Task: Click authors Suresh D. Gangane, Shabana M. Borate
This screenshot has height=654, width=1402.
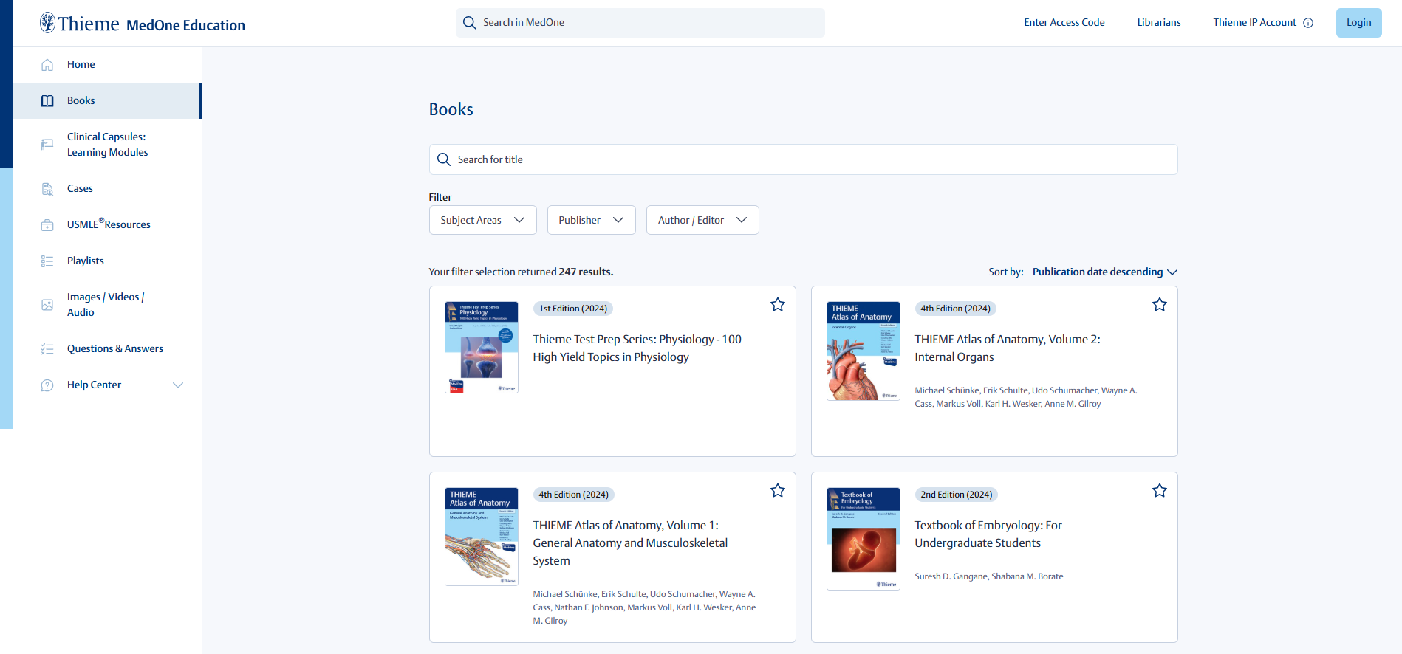Action: tap(989, 576)
